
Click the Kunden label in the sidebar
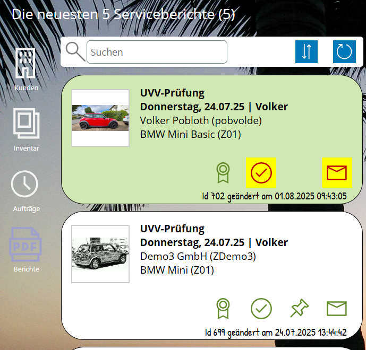[27, 88]
